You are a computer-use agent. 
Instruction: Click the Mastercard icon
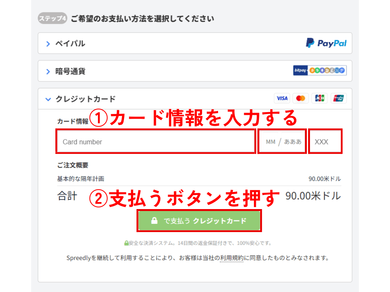tap(301, 99)
